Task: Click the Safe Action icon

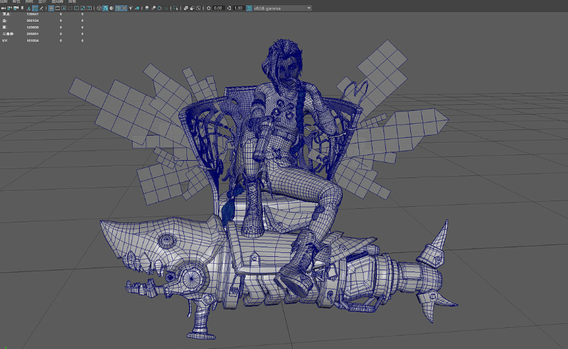Action: pyautogui.click(x=83, y=8)
